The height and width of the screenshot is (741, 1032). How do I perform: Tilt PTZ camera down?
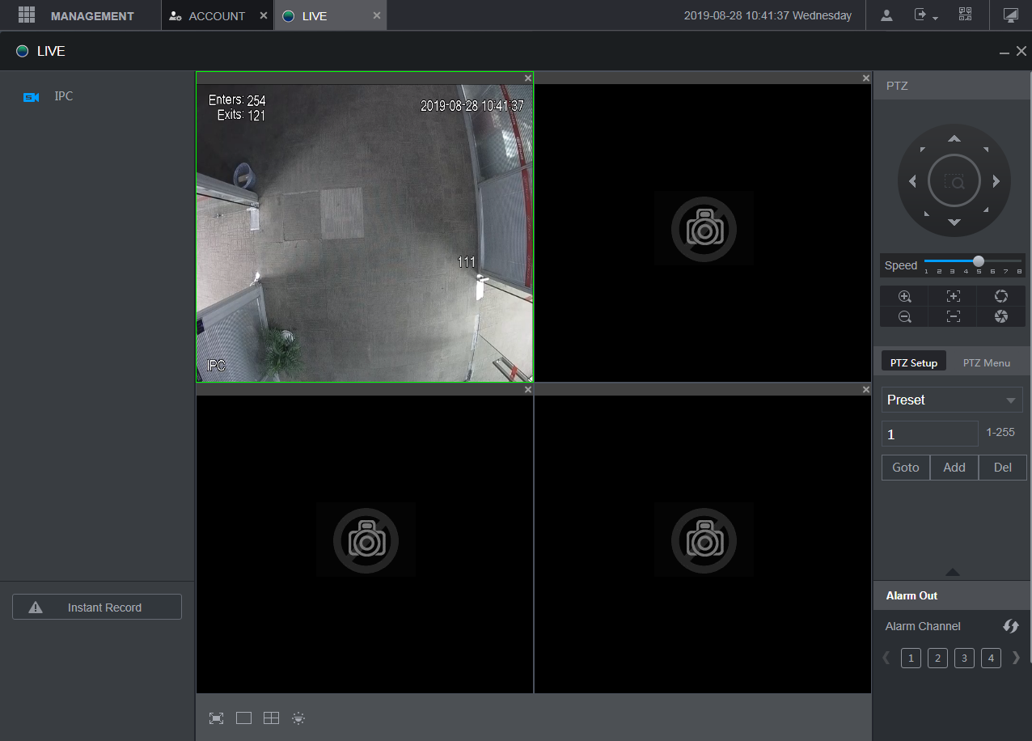point(954,222)
